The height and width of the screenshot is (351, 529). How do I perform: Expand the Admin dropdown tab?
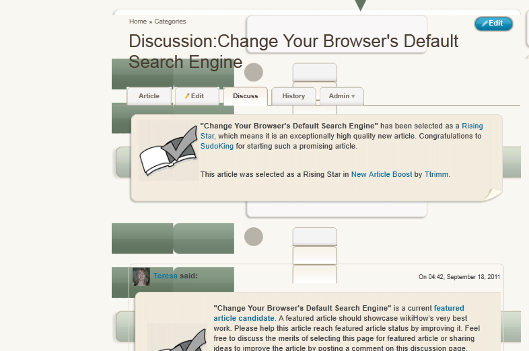[342, 96]
